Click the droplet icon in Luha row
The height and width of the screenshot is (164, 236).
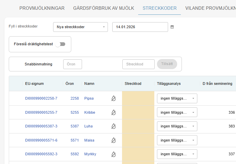pyautogui.click(x=114, y=126)
